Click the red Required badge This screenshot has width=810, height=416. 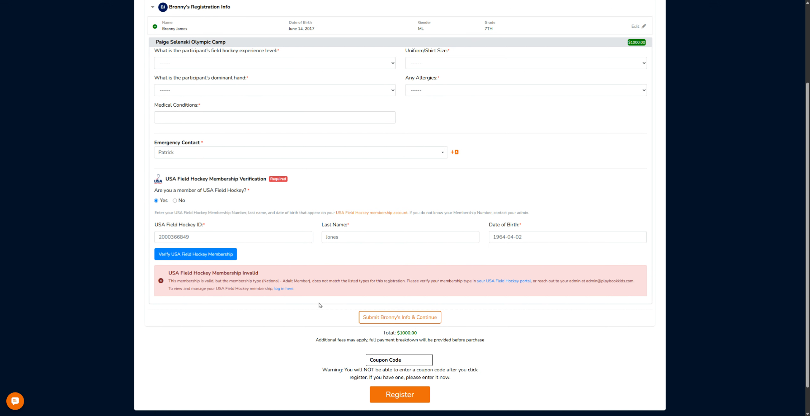(x=278, y=179)
